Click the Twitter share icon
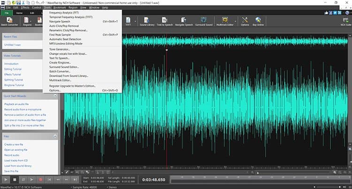Screen dimensions: 352x189 (x=335, y=13)
